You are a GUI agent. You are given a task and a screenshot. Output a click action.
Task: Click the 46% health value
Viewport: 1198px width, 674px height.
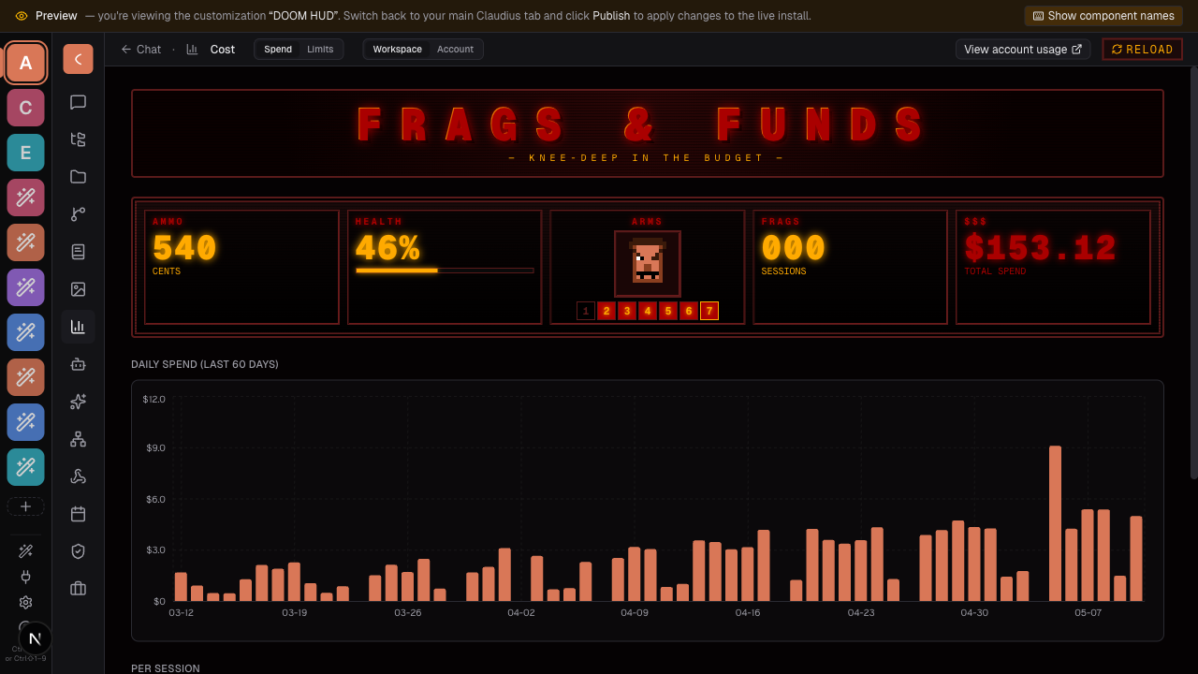pos(387,249)
